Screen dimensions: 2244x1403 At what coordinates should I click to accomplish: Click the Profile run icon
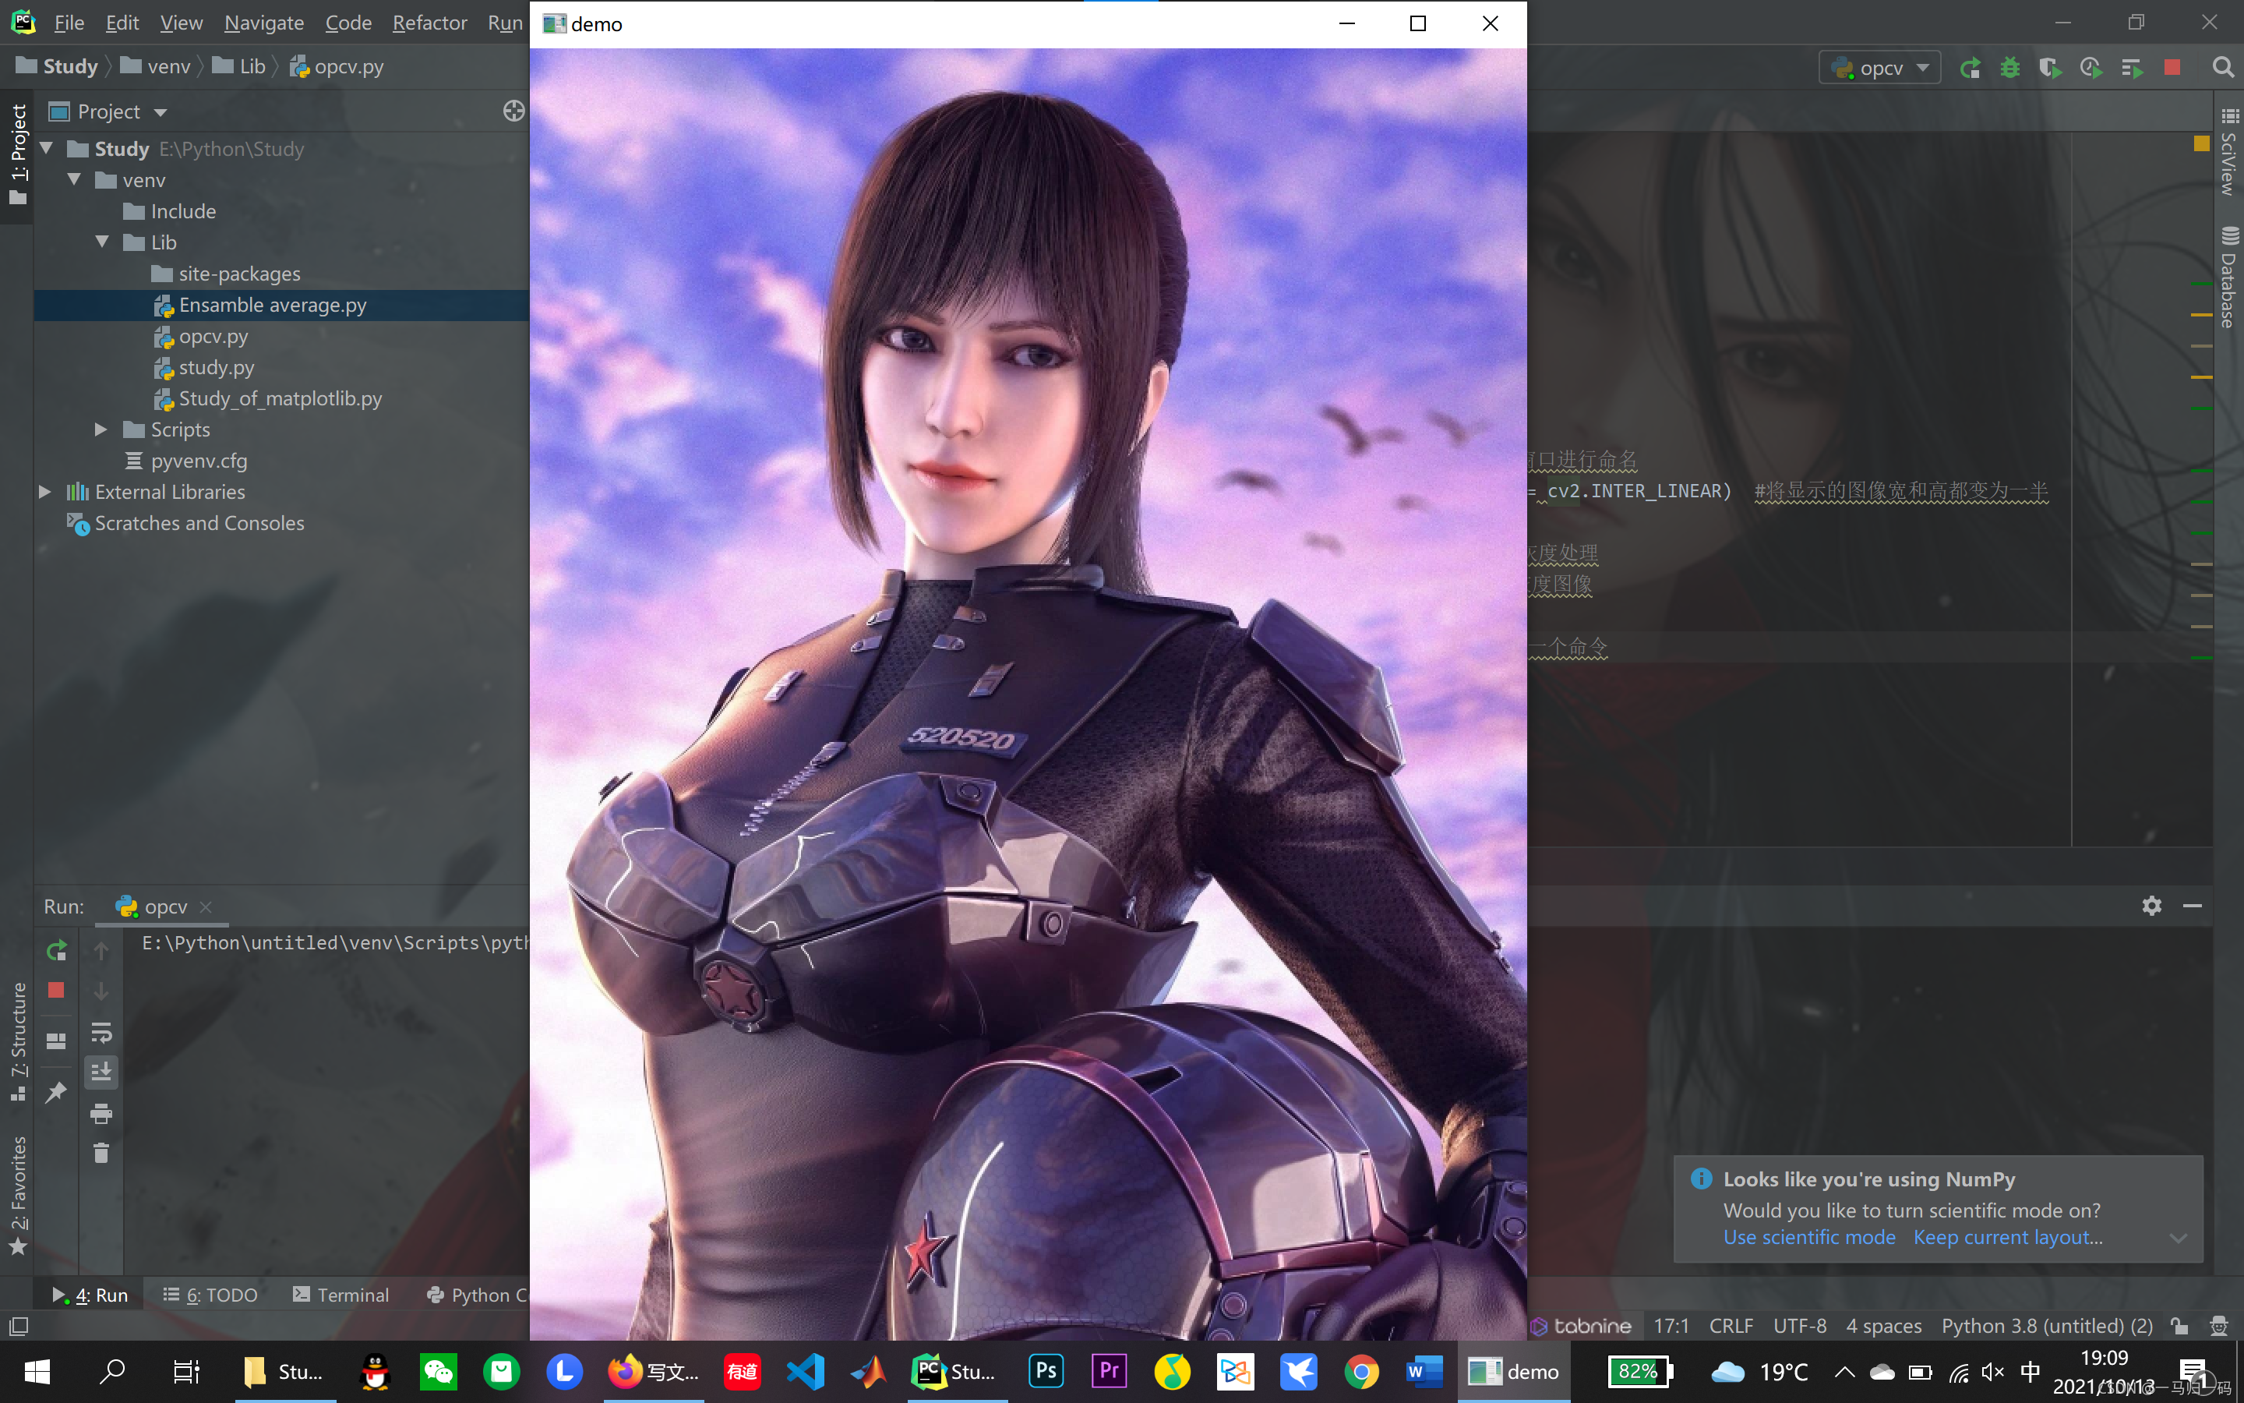(x=2090, y=68)
